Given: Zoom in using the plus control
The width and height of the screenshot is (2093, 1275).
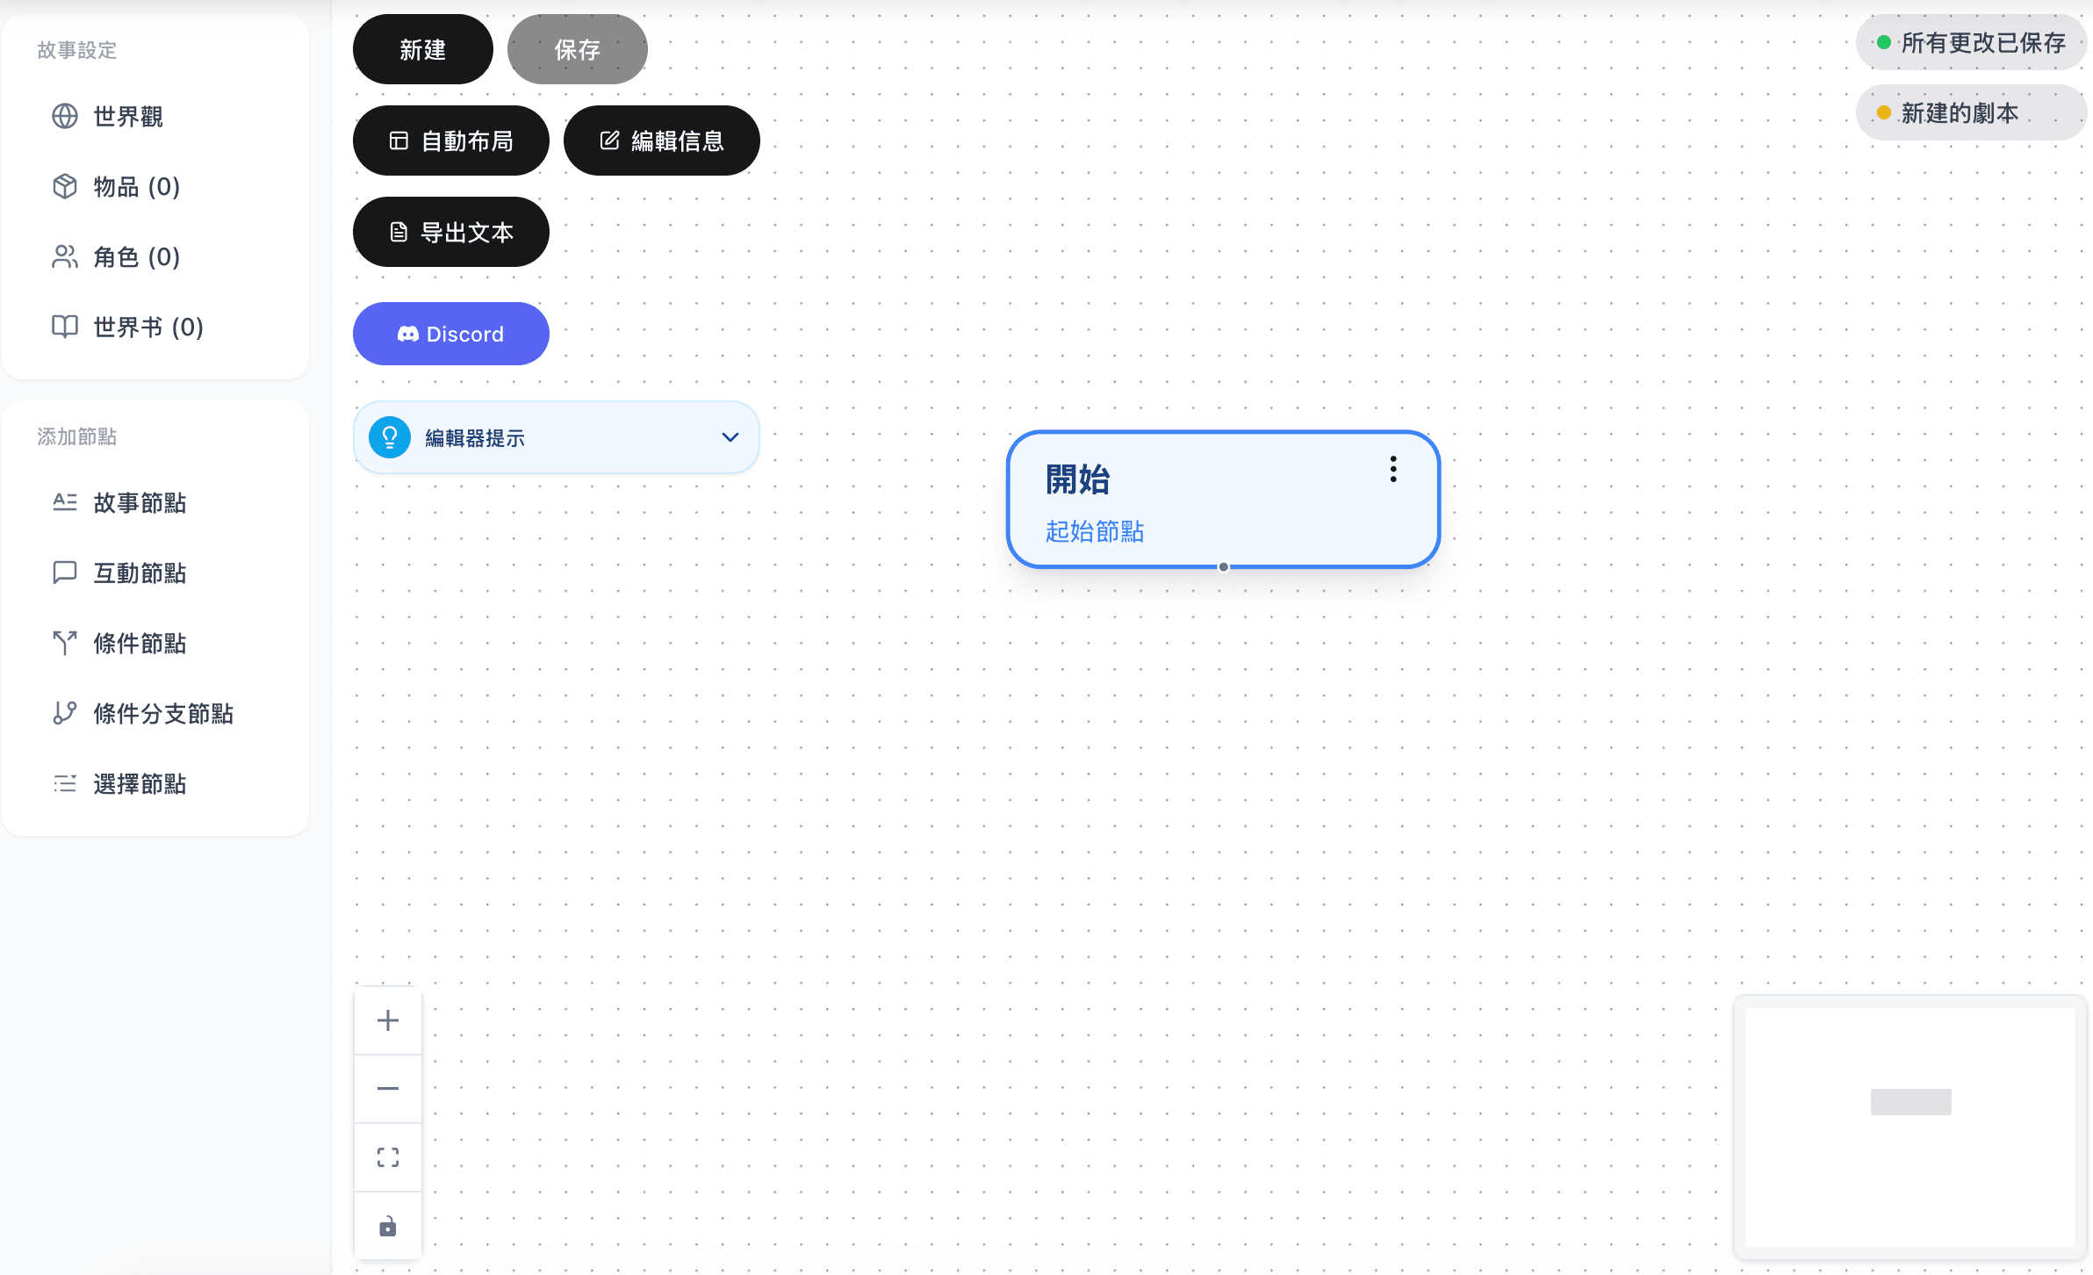Looking at the screenshot, I should click(x=388, y=1019).
